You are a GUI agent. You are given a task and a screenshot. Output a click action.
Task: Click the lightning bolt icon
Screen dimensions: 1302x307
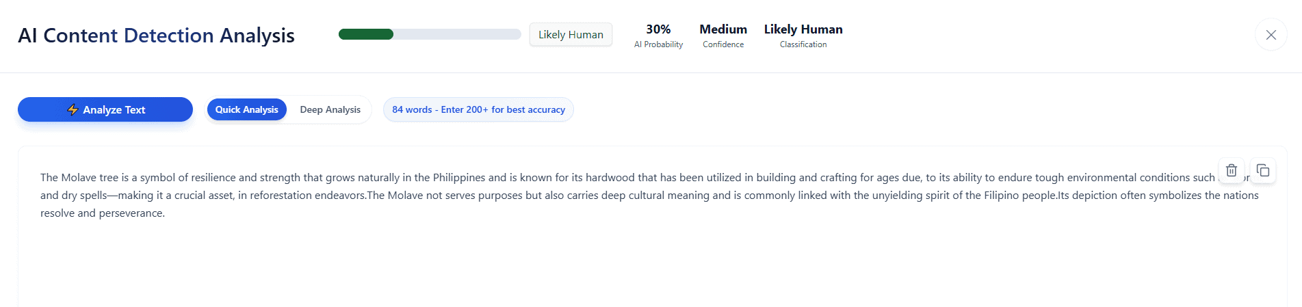[x=73, y=109]
